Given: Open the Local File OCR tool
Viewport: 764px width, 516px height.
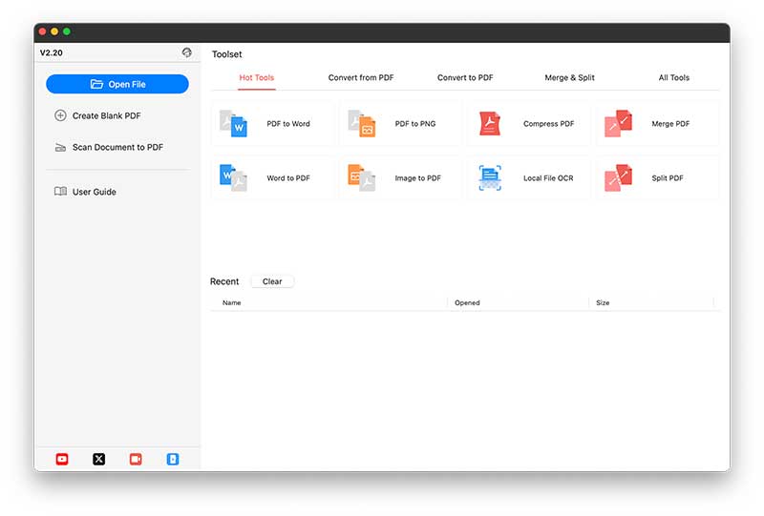Looking at the screenshot, I should pyautogui.click(x=528, y=178).
